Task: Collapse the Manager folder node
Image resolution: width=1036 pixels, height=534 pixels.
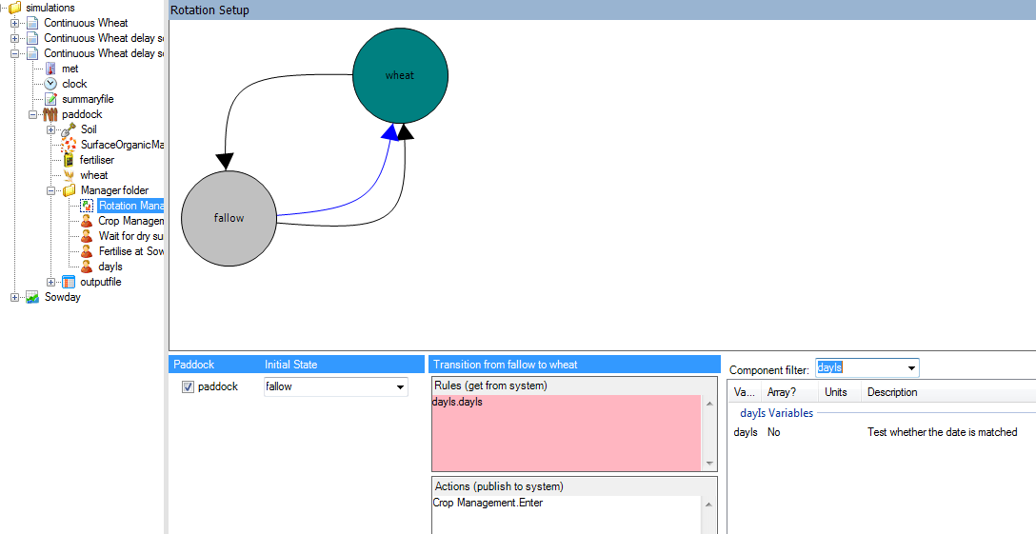Action: coord(50,190)
